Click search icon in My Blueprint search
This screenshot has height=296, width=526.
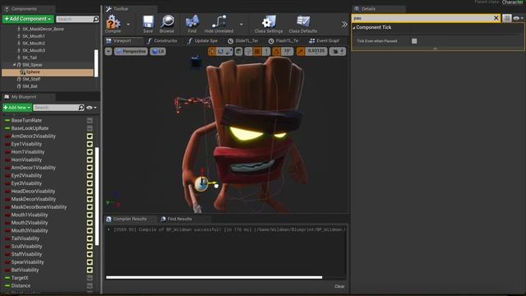(x=81, y=108)
